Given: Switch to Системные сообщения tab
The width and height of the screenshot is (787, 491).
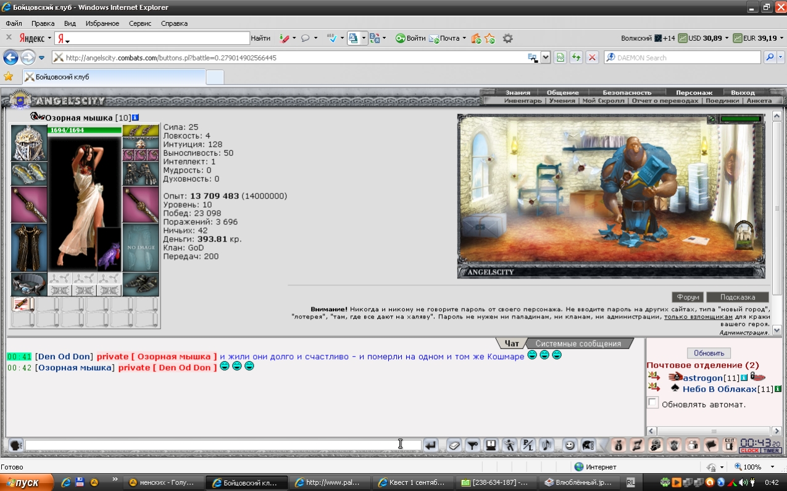Looking at the screenshot, I should pyautogui.click(x=578, y=343).
